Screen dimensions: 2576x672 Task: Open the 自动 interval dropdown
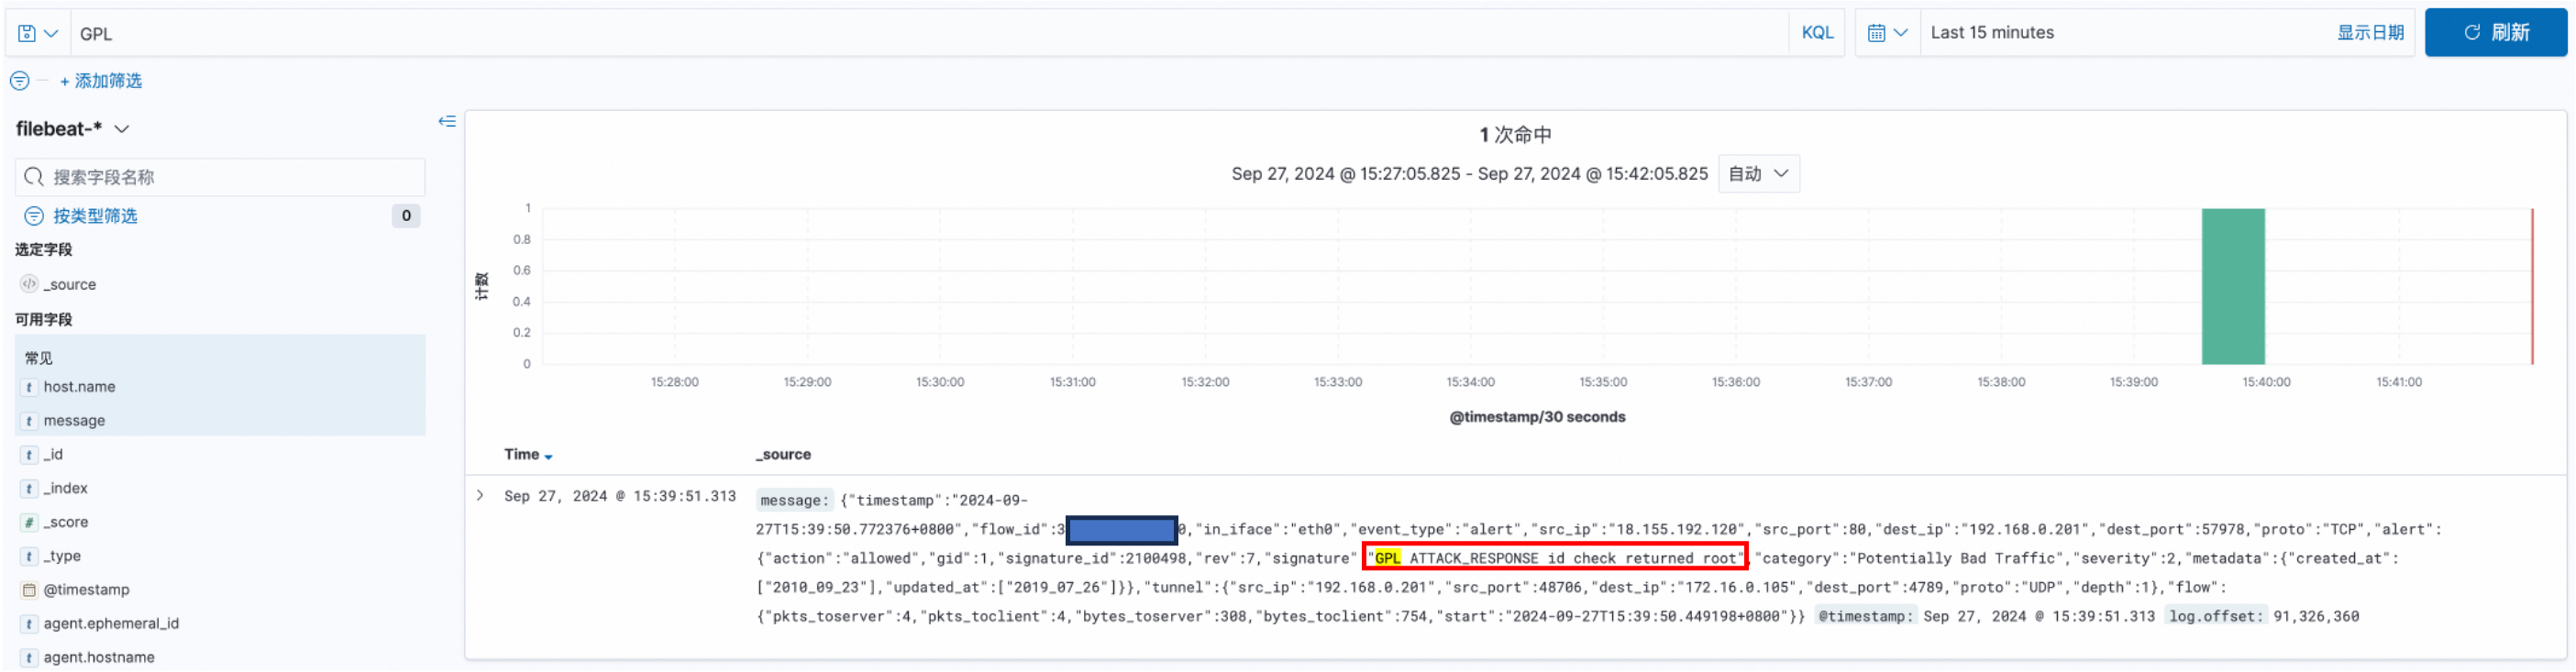[1758, 174]
